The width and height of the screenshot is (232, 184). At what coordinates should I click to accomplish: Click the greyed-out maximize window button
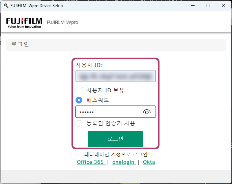[208, 6]
